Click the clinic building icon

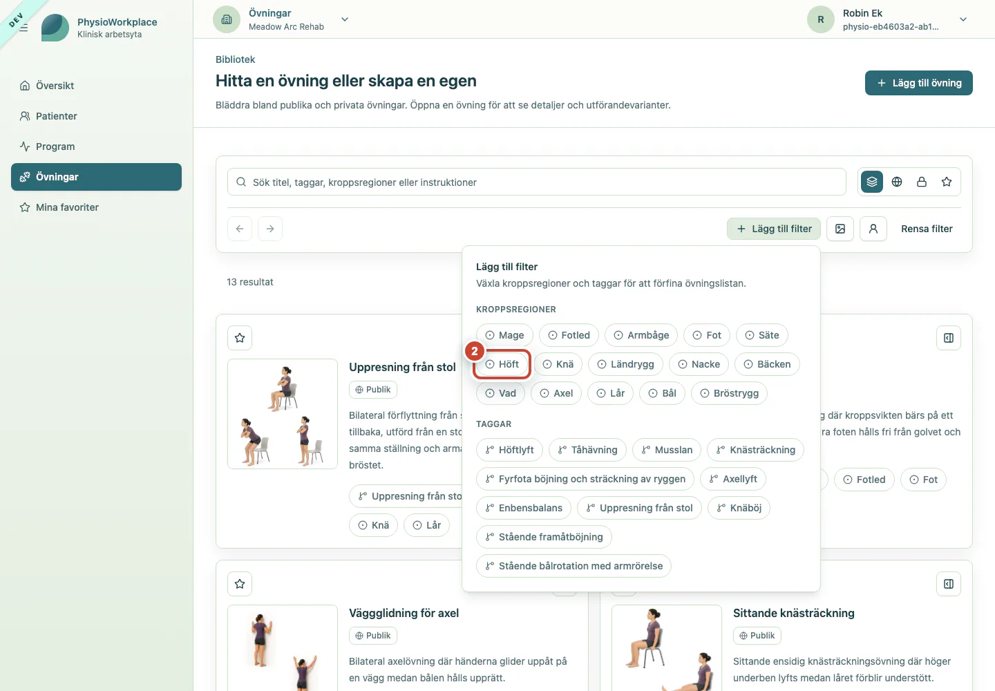coord(227,19)
